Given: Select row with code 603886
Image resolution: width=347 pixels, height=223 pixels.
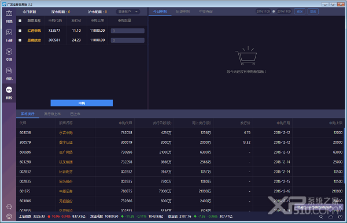Looking at the screenshot, I should (x=180, y=201).
